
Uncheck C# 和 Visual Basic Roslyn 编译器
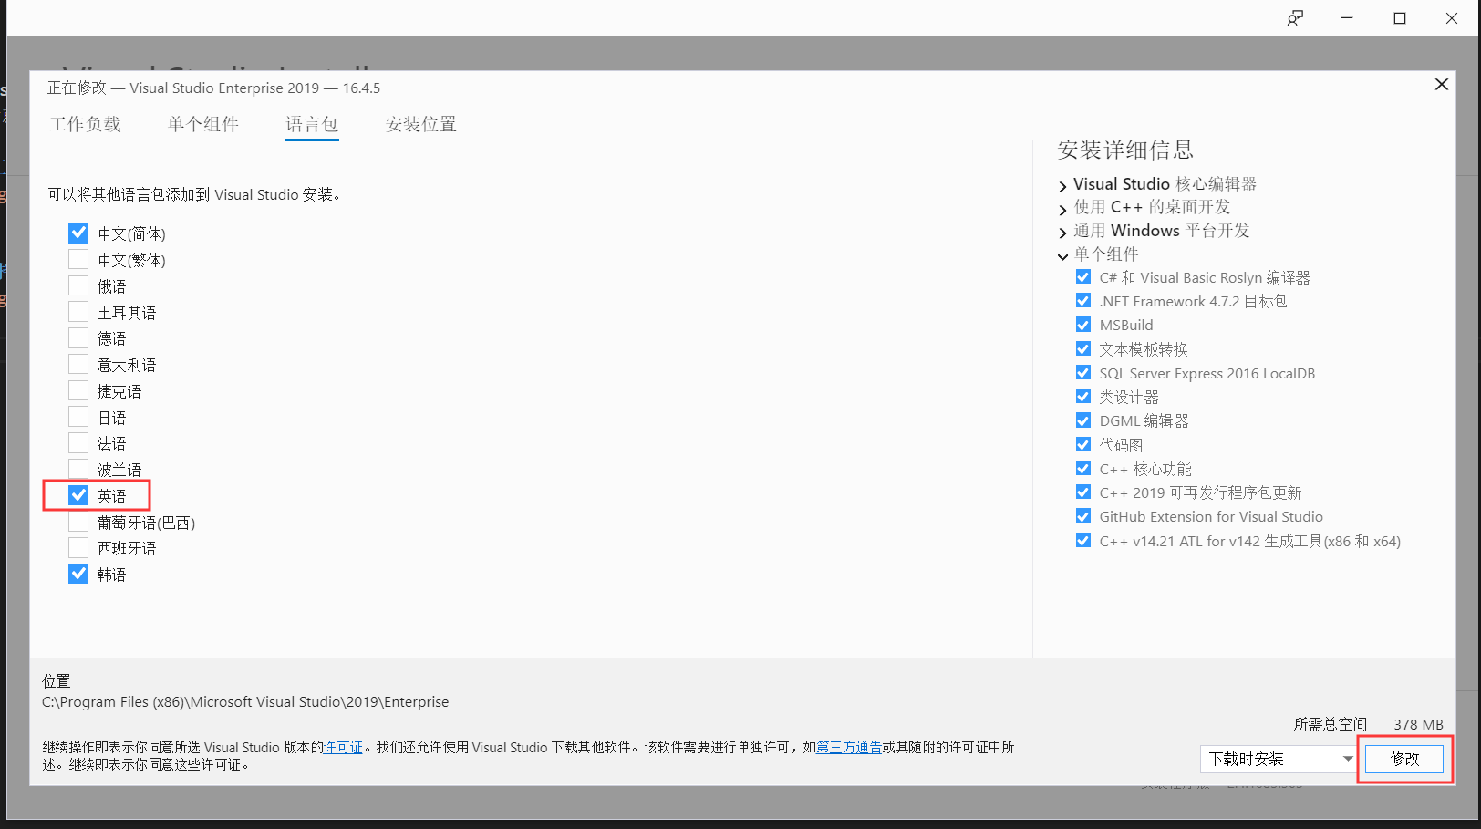[1083, 277]
